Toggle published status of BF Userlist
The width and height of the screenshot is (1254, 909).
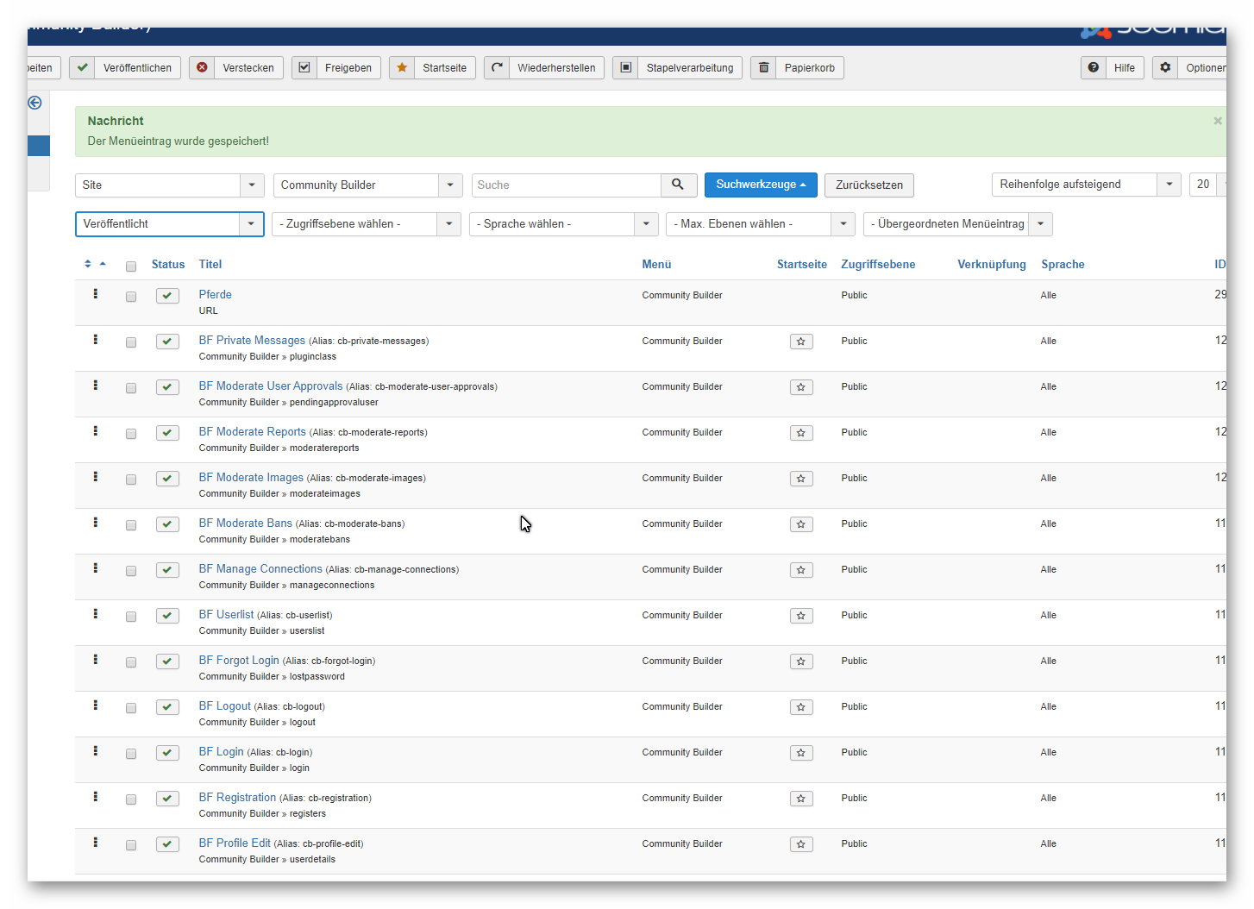coord(167,616)
